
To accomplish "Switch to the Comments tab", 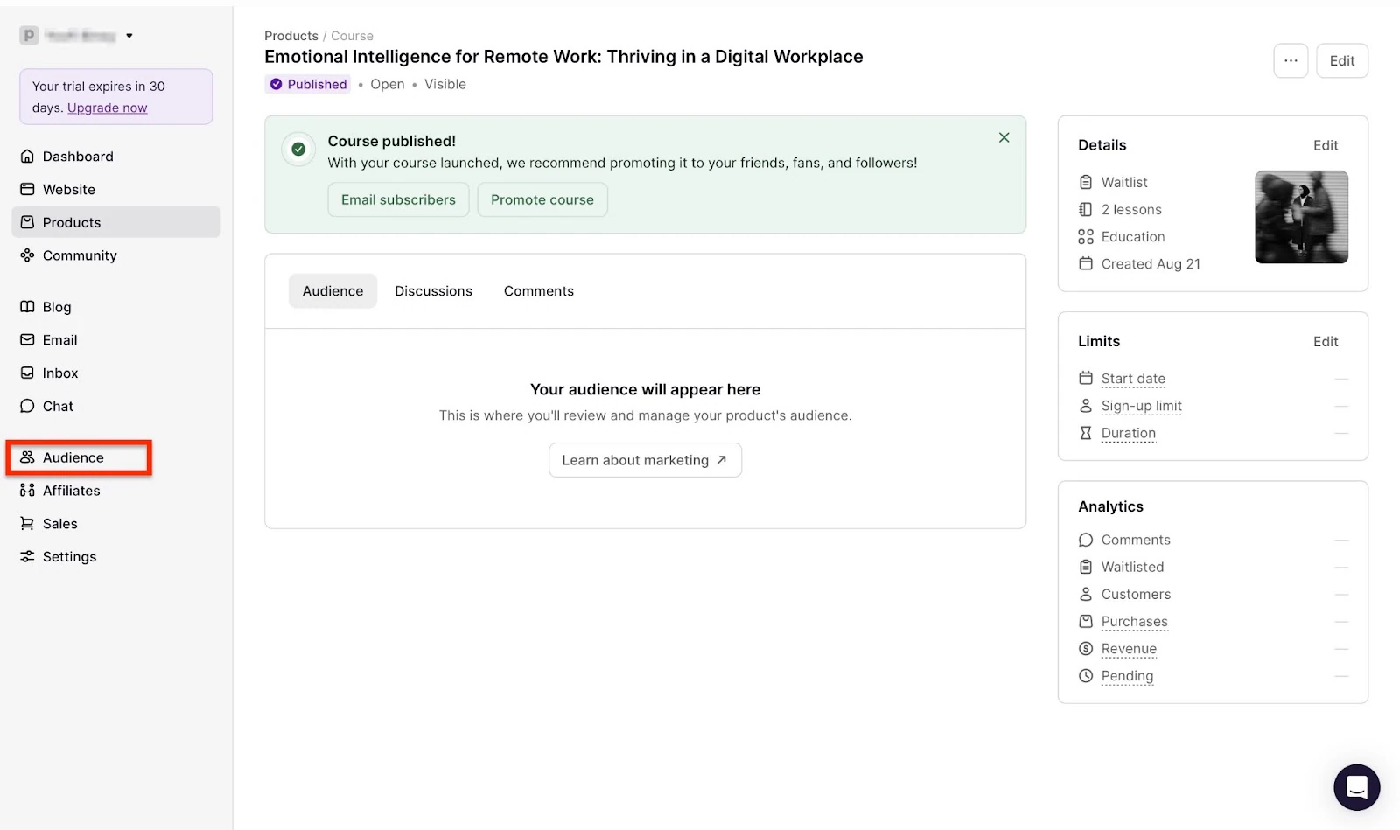I will click(539, 291).
